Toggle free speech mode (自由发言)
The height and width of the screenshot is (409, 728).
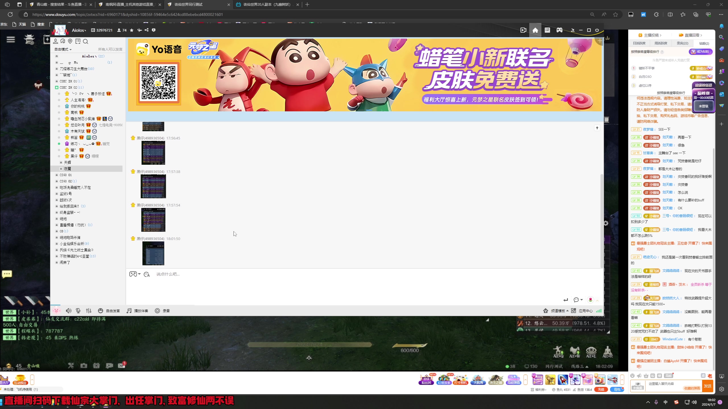click(109, 311)
